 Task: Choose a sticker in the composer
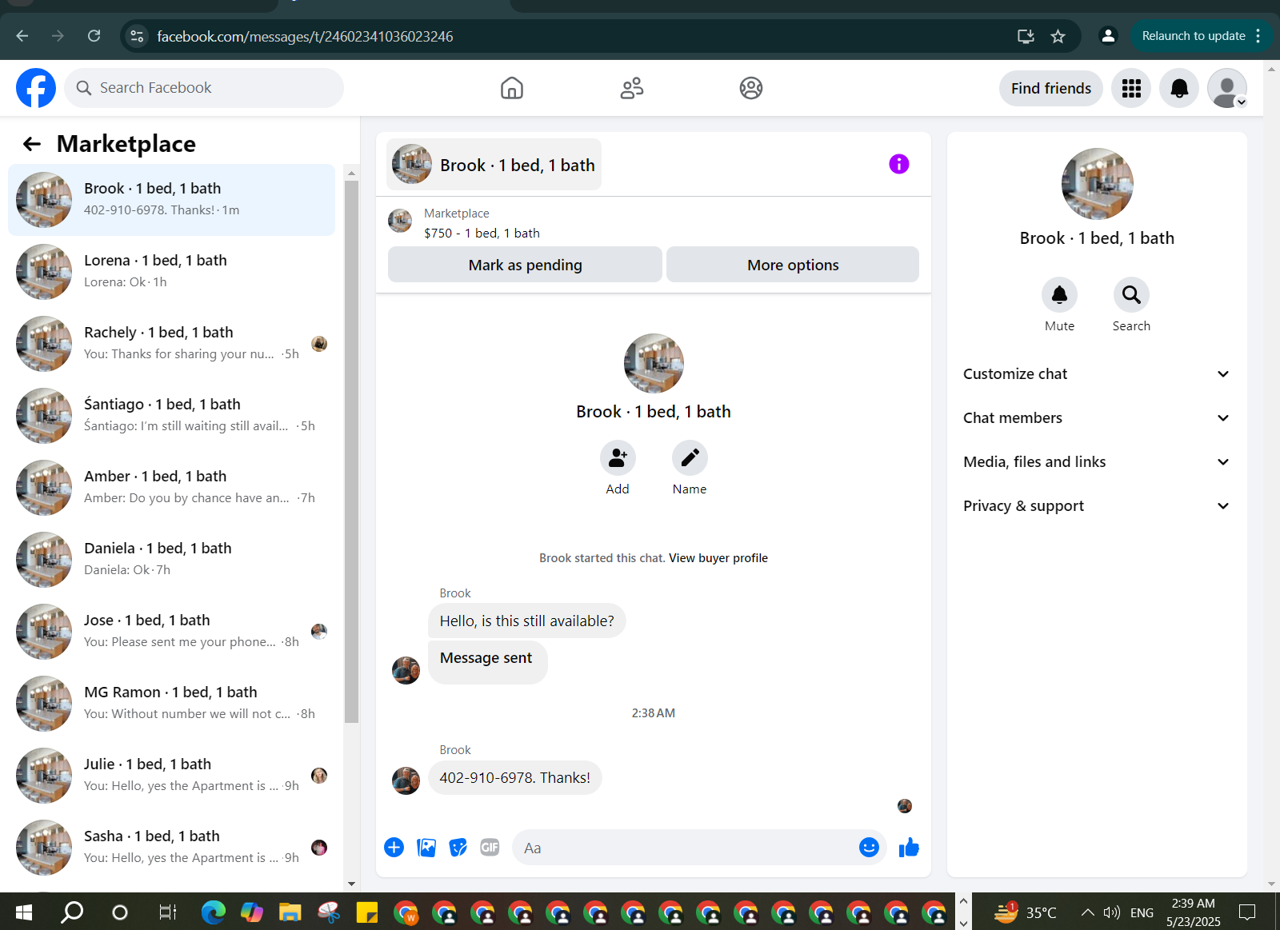[x=458, y=848]
